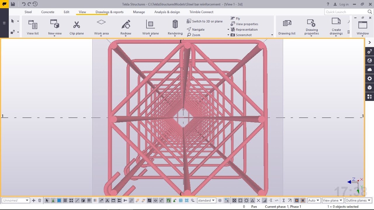Open the grid apps icon in the side pane
Screen dimensions: 374x210
(370, 97)
